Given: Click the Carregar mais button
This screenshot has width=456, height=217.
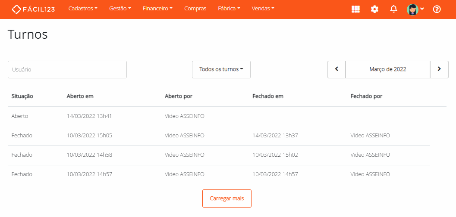Looking at the screenshot, I should click(x=227, y=198).
